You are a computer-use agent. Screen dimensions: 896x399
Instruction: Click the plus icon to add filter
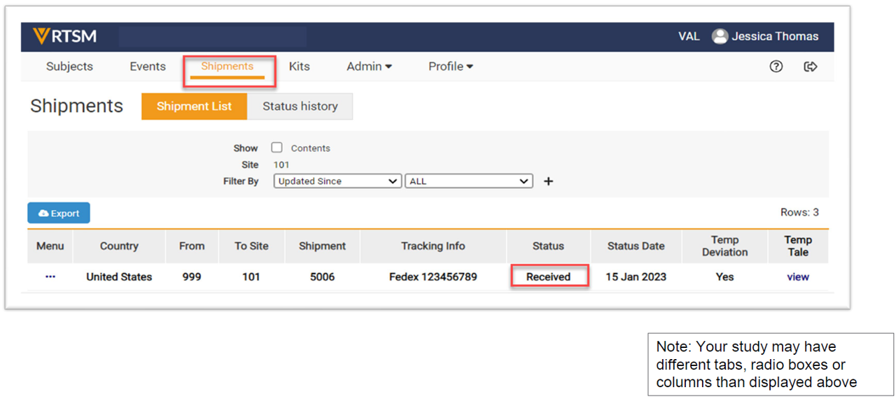(x=549, y=181)
